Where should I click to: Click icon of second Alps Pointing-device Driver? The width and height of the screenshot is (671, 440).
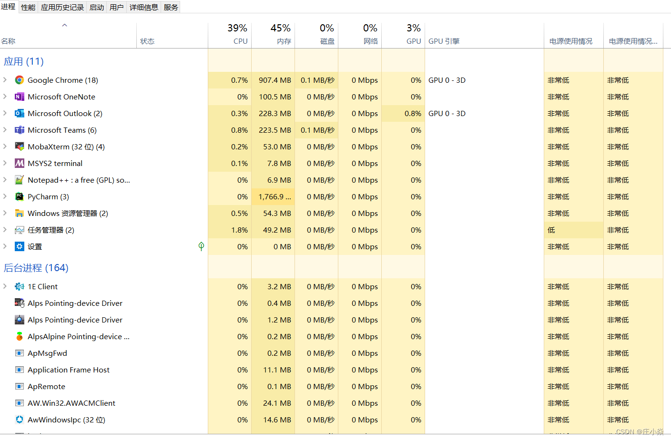point(19,320)
